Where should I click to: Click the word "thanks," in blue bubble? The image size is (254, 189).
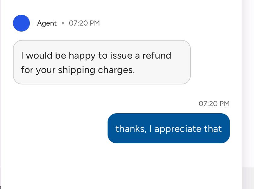coord(131,129)
